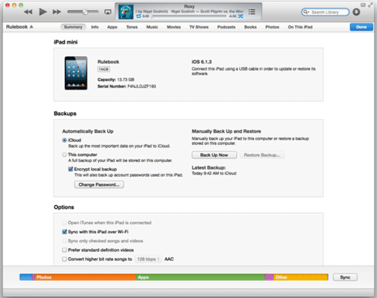This screenshot has height=298, width=377.
Task: Click the Rulebook device name in header
Action: (17, 27)
